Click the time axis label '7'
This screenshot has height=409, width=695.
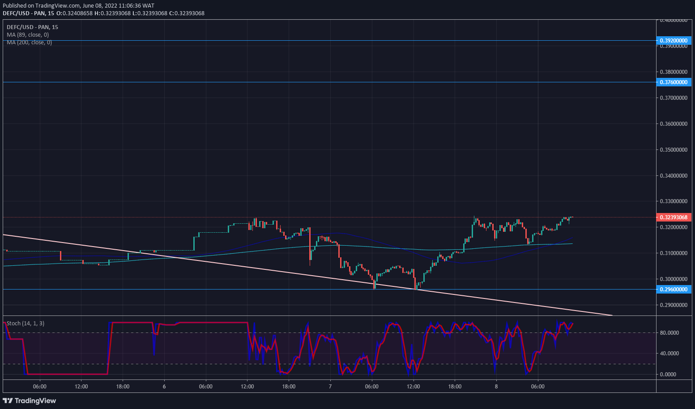pos(330,386)
